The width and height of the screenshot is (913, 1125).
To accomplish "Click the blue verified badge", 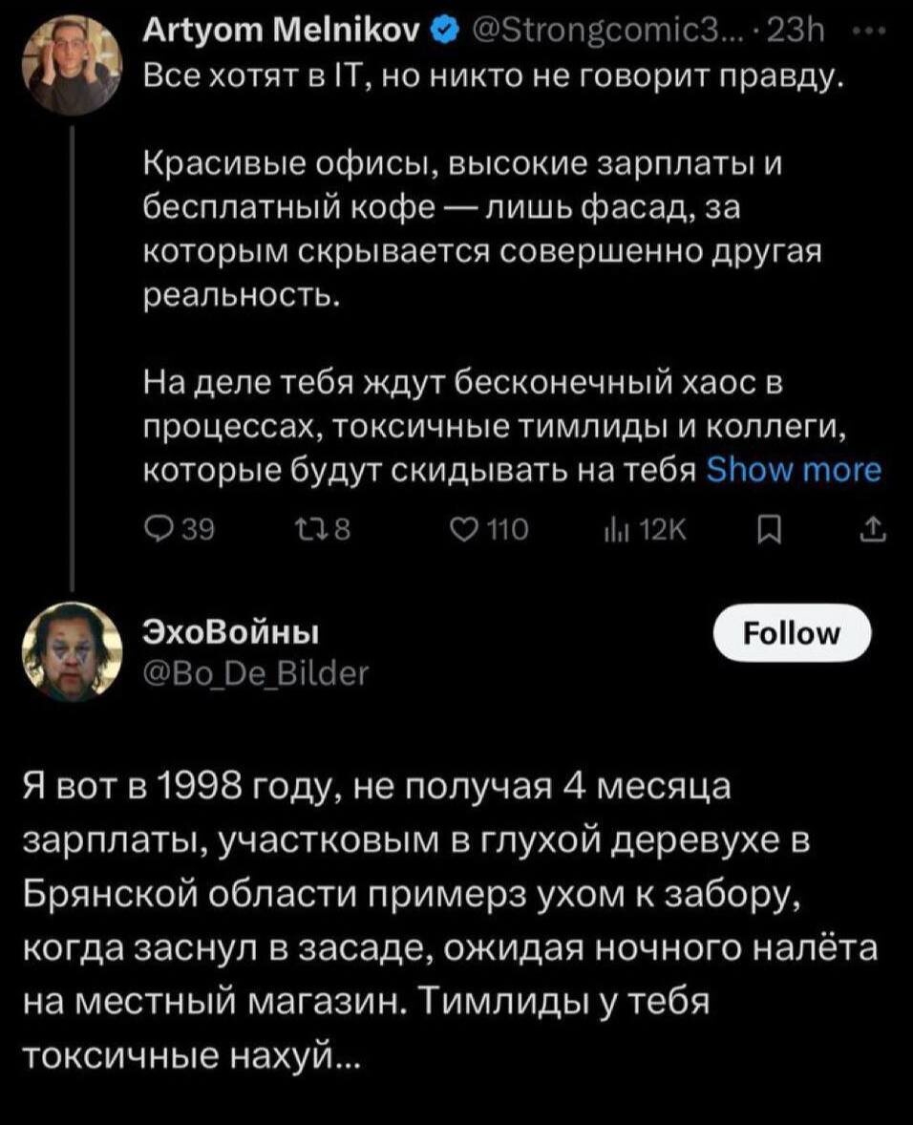I will click(x=445, y=31).
